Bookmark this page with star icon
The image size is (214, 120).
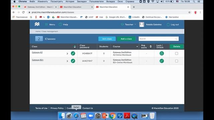point(189,12)
